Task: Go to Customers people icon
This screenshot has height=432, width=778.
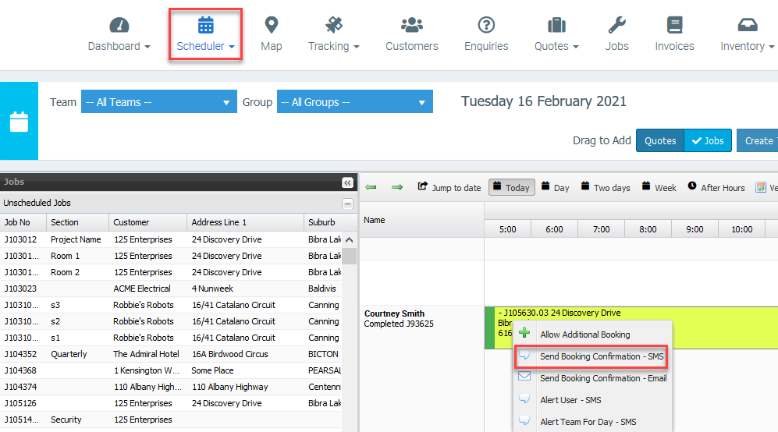Action: [411, 26]
